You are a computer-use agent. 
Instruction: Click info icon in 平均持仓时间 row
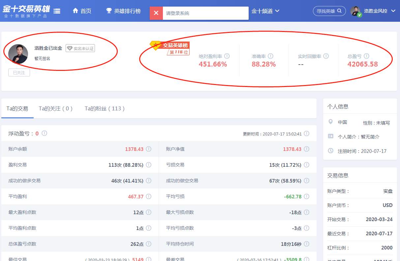pyautogui.click(x=307, y=244)
